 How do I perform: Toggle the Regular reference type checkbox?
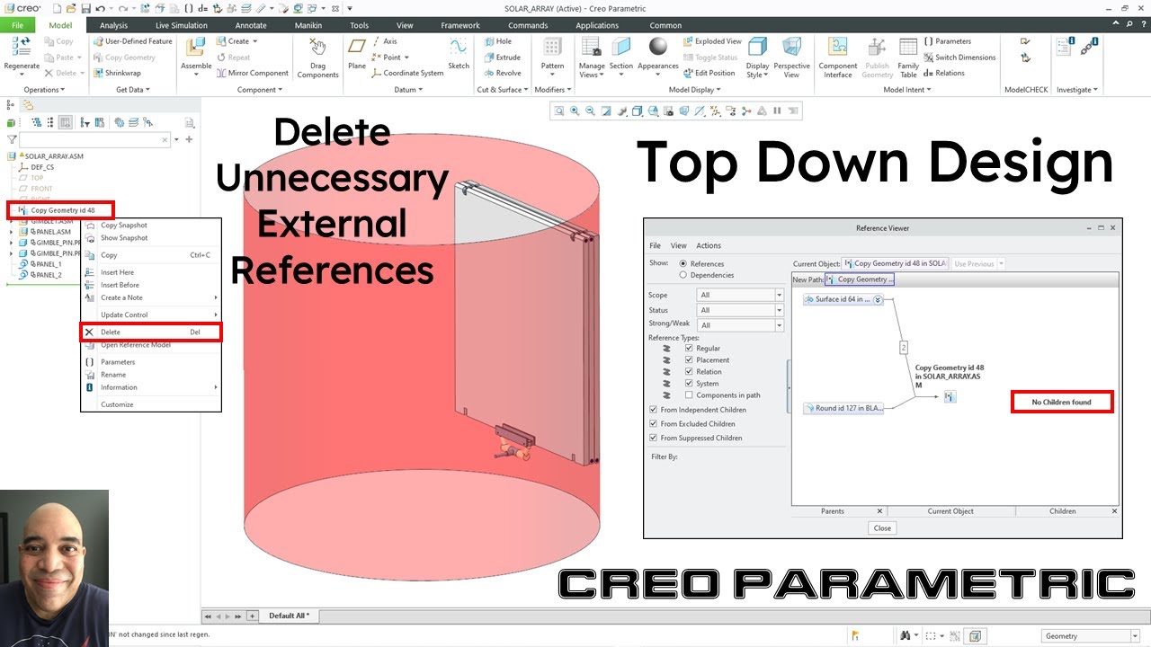tap(689, 348)
